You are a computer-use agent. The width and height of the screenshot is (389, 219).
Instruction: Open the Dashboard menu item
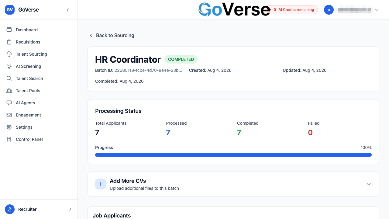coord(39,30)
